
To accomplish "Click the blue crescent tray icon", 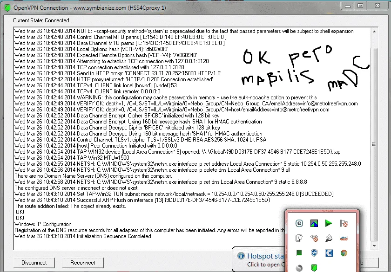I will (329, 253).
